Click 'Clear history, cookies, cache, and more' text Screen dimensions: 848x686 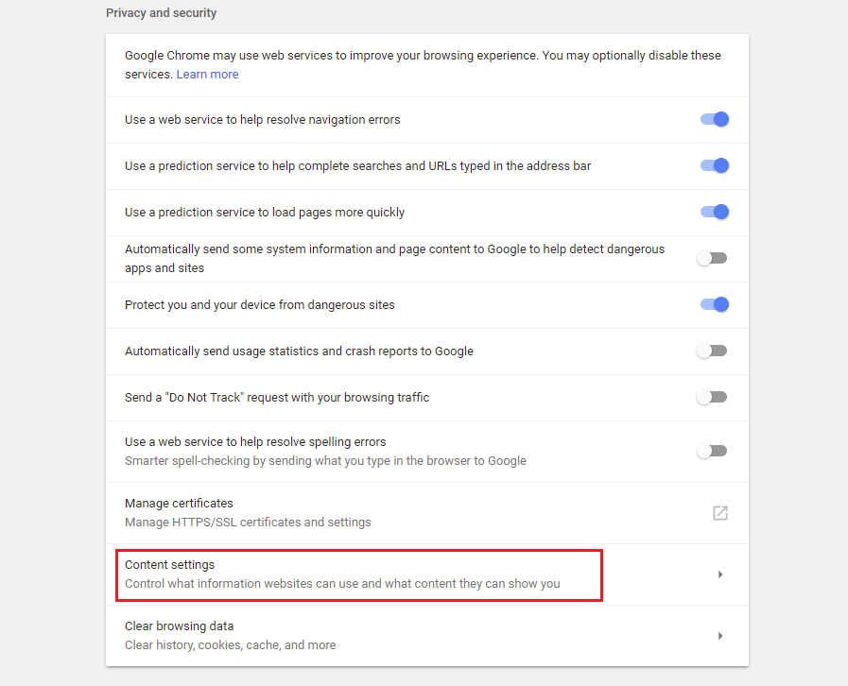231,645
